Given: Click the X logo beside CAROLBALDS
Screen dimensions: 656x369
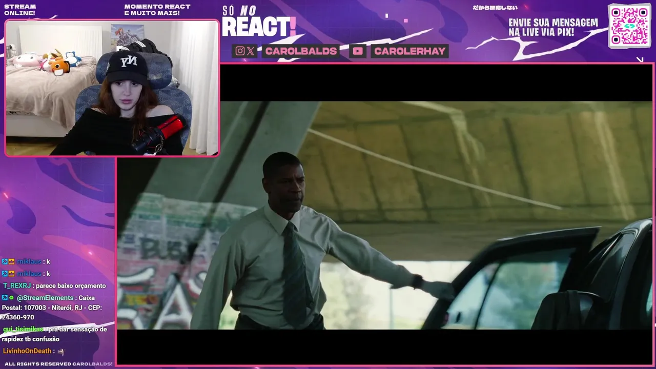Looking at the screenshot, I should pos(251,51).
